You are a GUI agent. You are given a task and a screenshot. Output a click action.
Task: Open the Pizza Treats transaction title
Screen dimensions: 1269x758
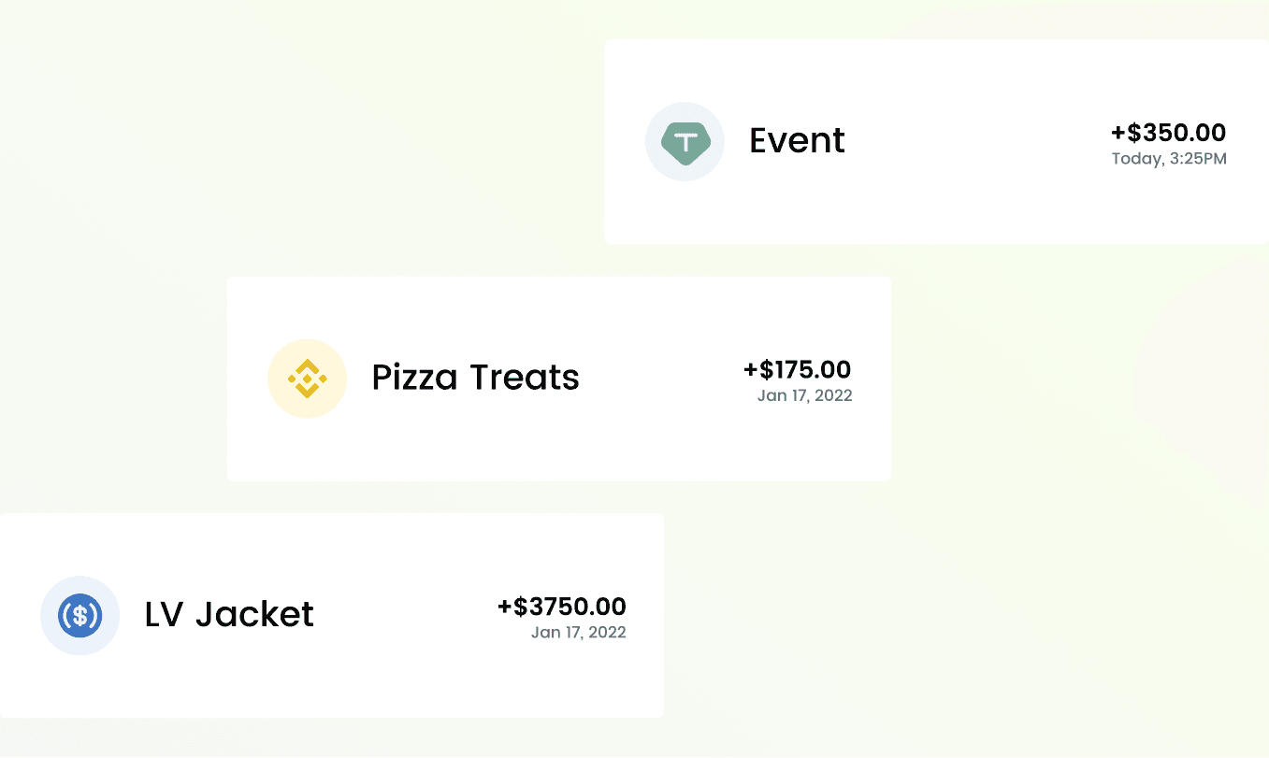pyautogui.click(x=475, y=378)
